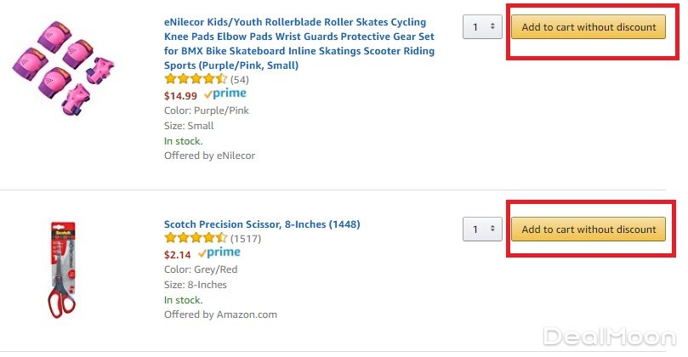Click the star rating for Scotch scissors
This screenshot has width=688, height=357.
196,239
